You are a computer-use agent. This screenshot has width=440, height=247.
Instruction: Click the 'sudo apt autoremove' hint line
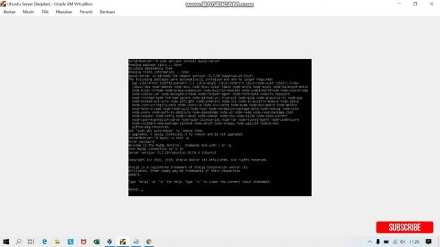click(x=166, y=131)
